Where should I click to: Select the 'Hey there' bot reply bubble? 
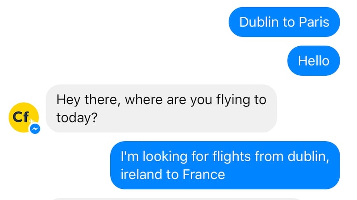pos(161,108)
